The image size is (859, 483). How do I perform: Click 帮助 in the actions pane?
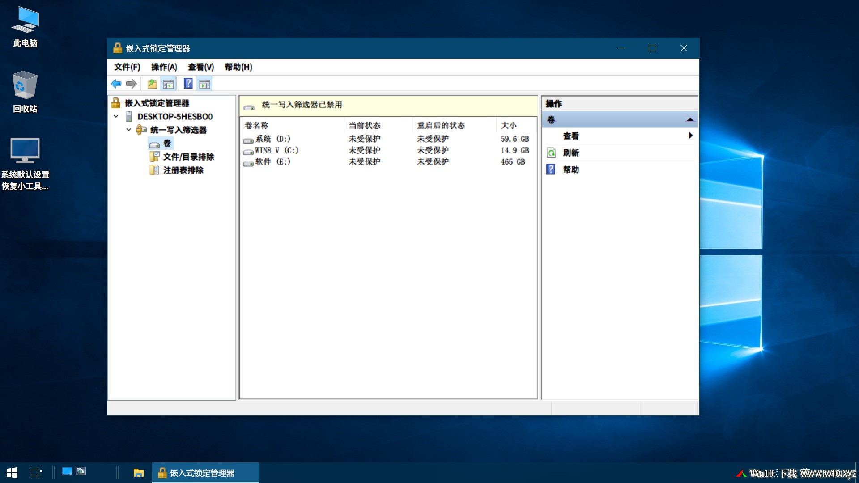[571, 169]
